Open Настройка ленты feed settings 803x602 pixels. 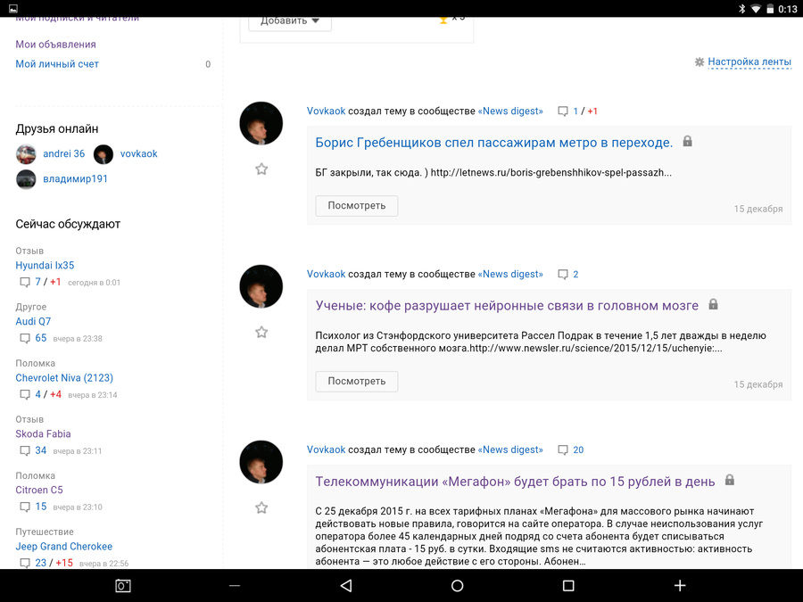pyautogui.click(x=749, y=62)
